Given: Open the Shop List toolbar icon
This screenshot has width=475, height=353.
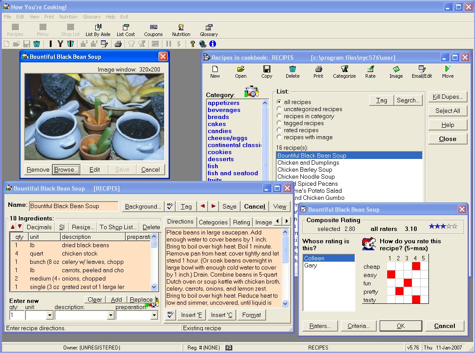Looking at the screenshot, I should tap(70, 29).
